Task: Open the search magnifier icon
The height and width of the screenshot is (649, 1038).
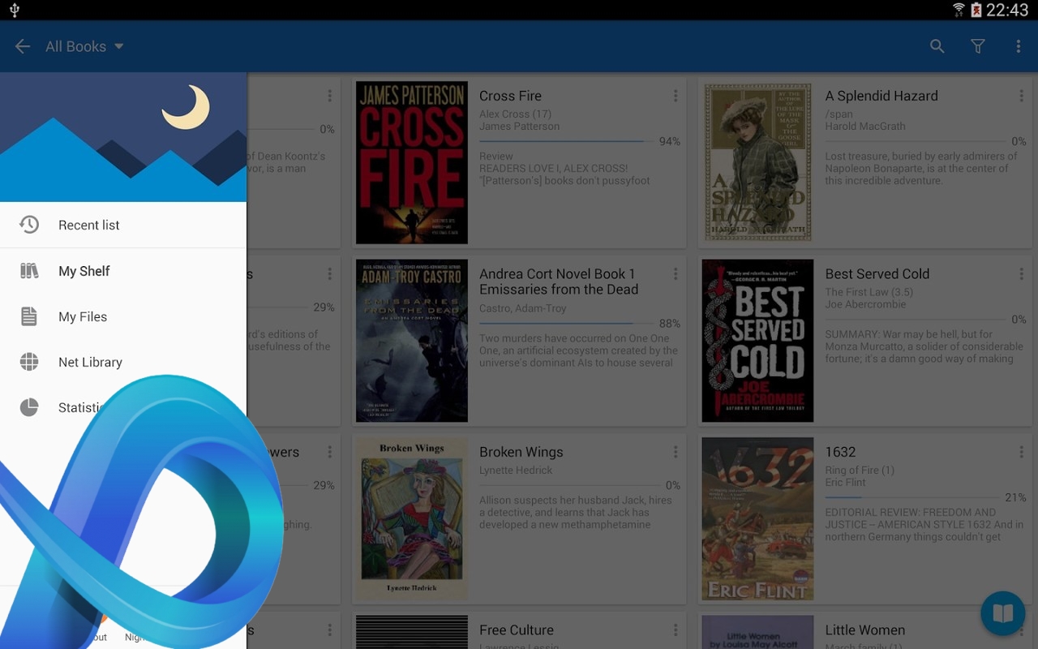Action: coord(937,46)
